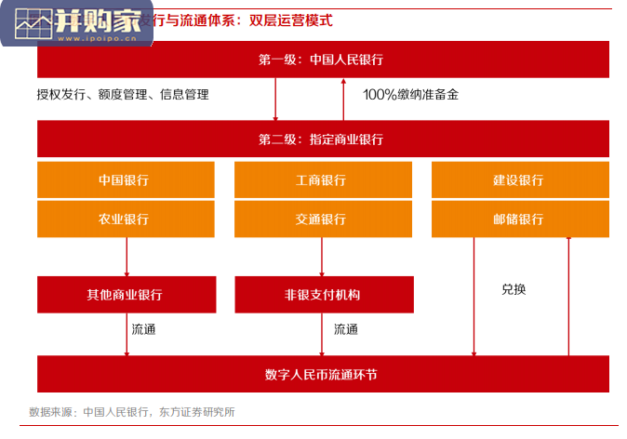Click the 流通 label under 其他商业银行

[143, 329]
